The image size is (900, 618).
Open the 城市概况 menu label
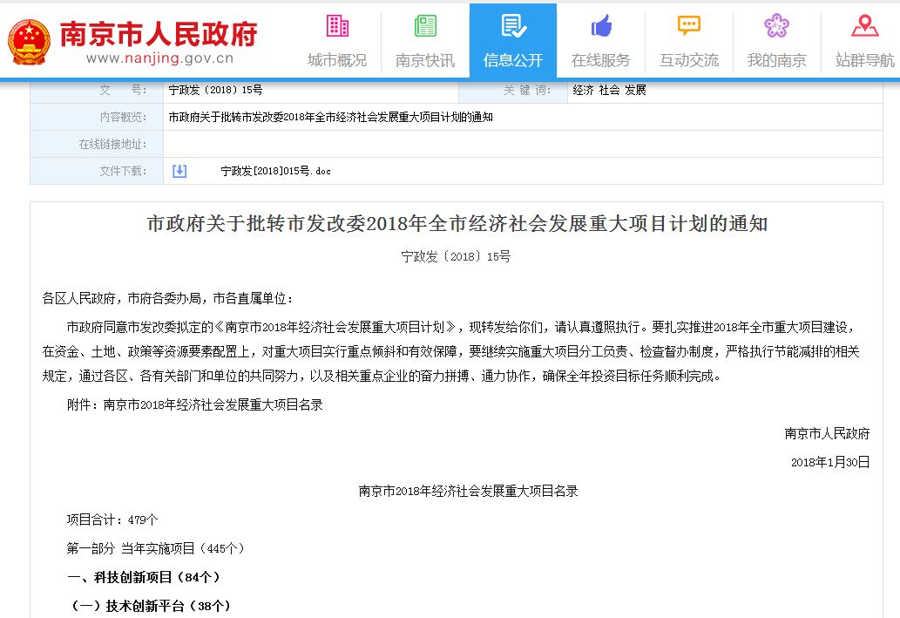pos(337,60)
